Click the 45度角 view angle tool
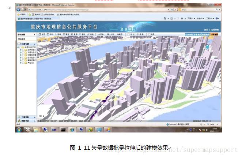Viewport: 242px width, 157px height. coord(101,34)
